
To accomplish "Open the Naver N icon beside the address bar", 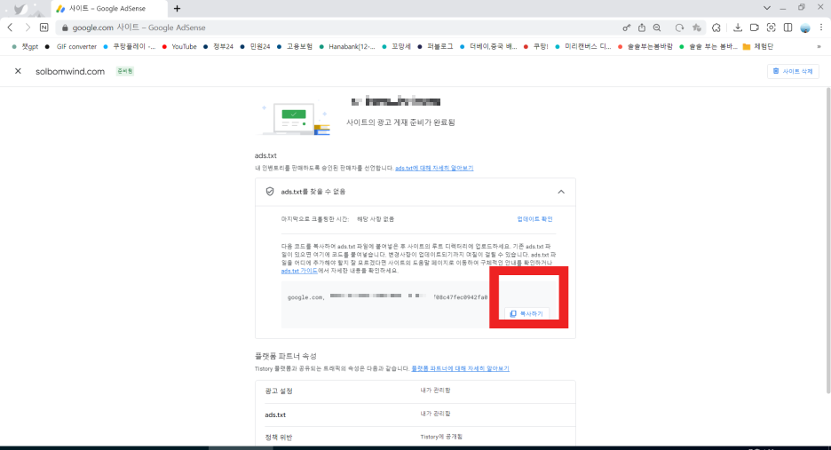I will coord(44,28).
